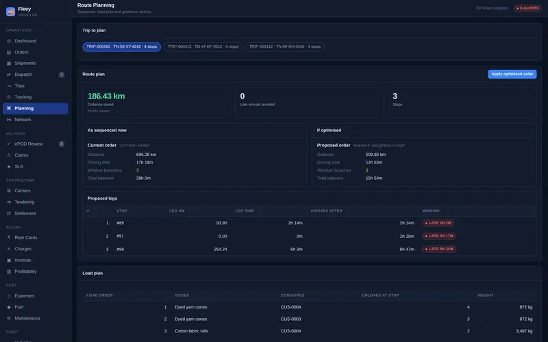Click the ePOD Review checkmark icon

coord(9,144)
